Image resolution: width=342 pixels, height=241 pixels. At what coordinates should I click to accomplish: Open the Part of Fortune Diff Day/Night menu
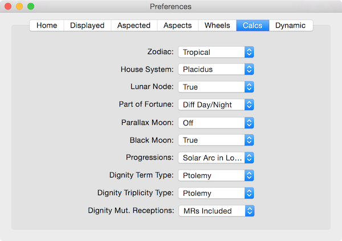pyautogui.click(x=216, y=105)
